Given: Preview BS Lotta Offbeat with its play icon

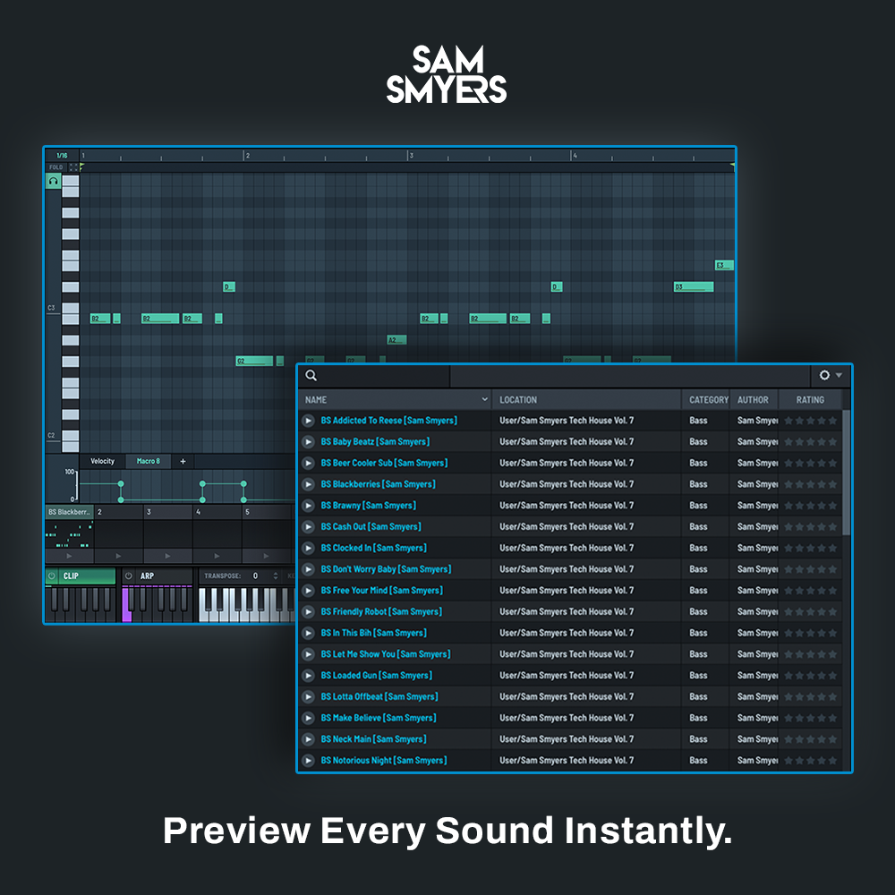Looking at the screenshot, I should tap(308, 696).
